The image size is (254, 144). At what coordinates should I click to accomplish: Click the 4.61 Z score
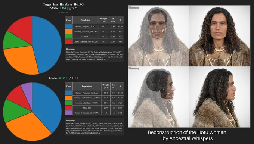click(120, 41)
